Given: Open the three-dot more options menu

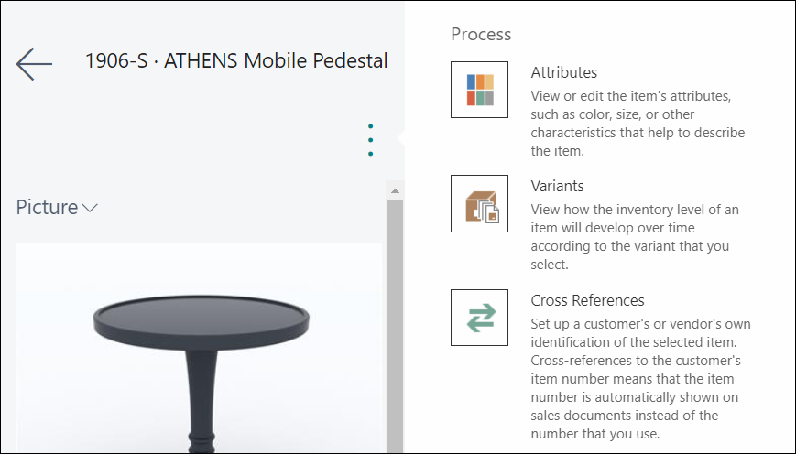Looking at the screenshot, I should pos(371,139).
